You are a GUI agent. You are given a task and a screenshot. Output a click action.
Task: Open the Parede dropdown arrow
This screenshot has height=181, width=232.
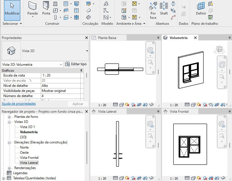(x=33, y=17)
